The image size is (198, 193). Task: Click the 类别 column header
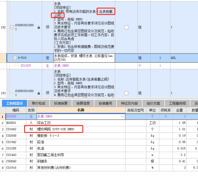[x=31, y=110]
